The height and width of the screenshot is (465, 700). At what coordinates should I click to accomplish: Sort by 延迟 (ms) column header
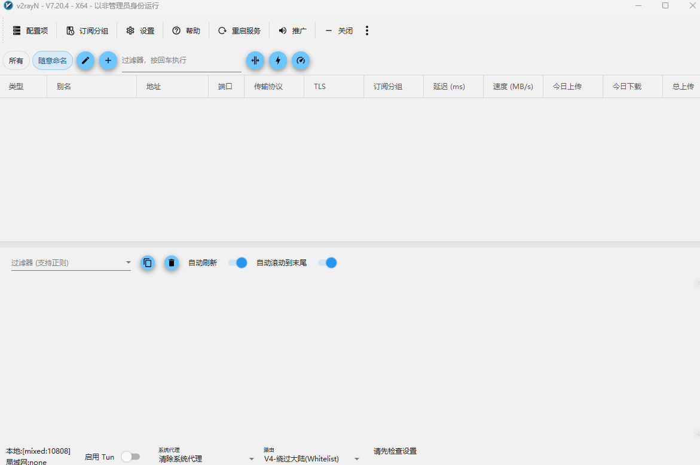(453, 87)
